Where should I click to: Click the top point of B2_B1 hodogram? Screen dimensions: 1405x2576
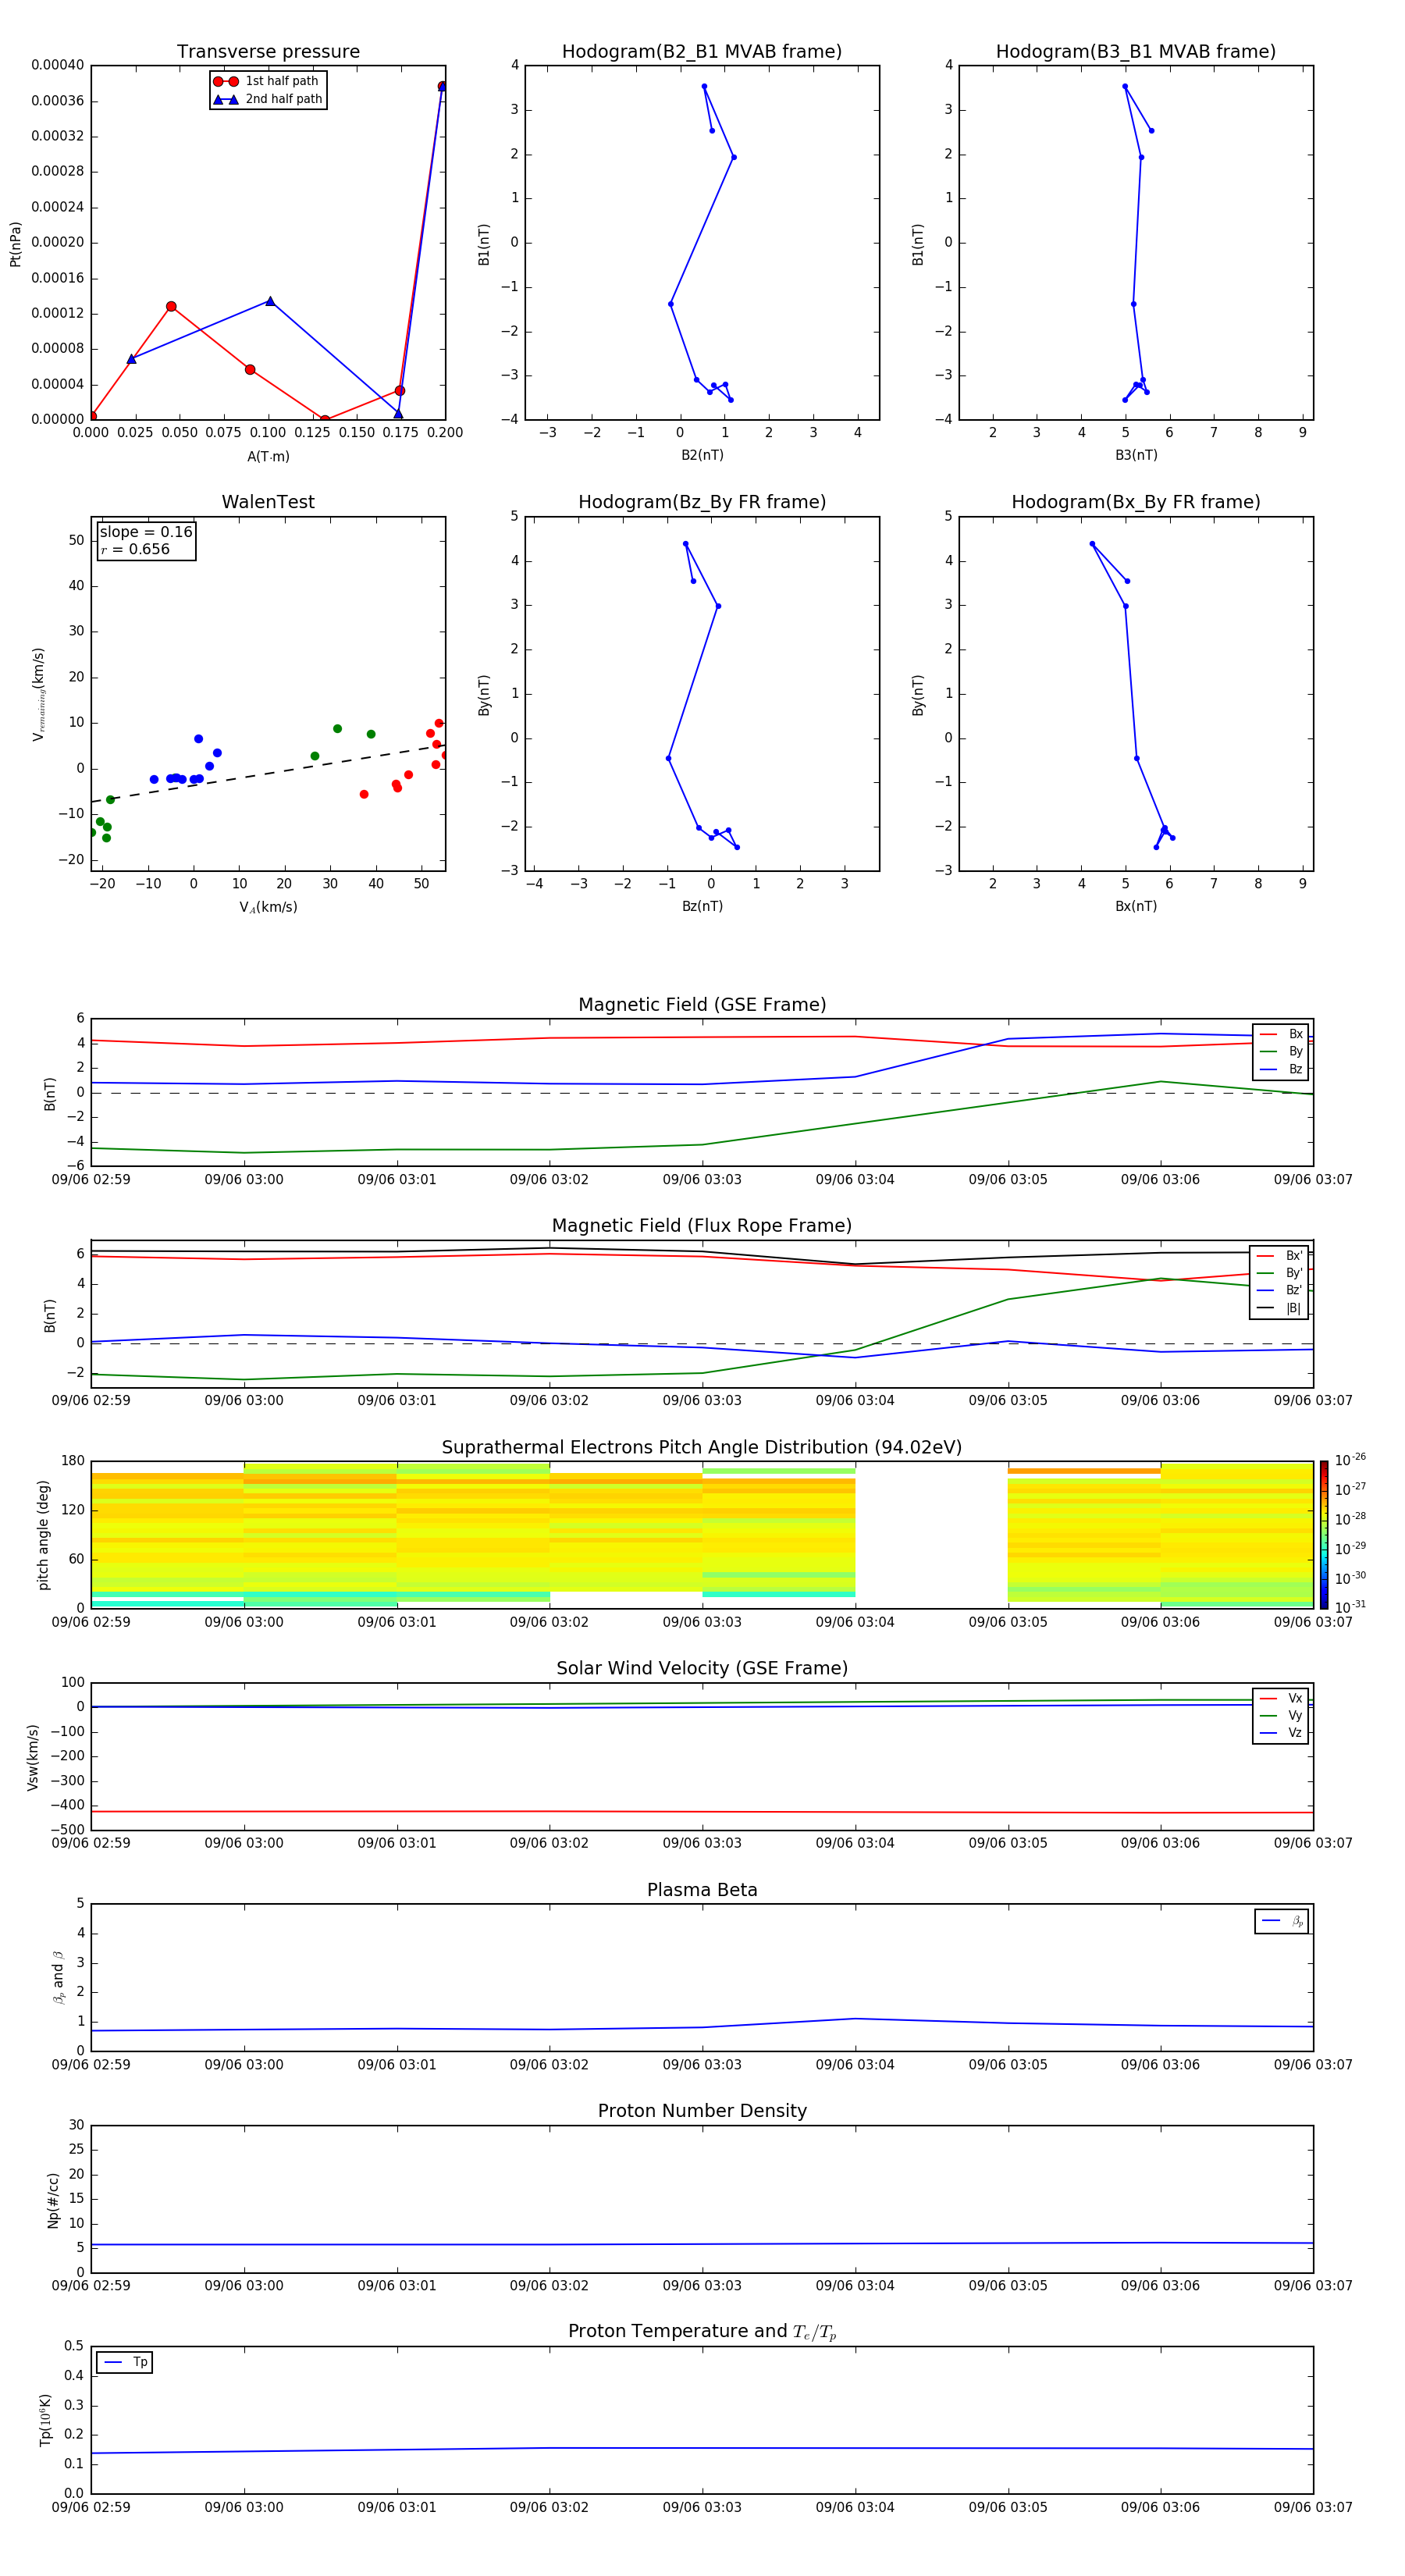(704, 86)
